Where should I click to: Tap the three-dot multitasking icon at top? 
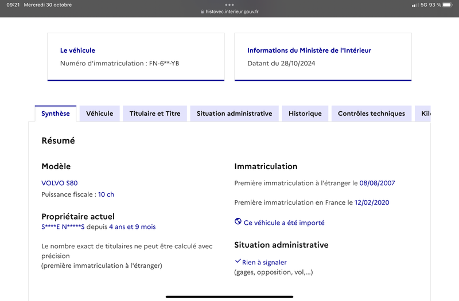229,5
